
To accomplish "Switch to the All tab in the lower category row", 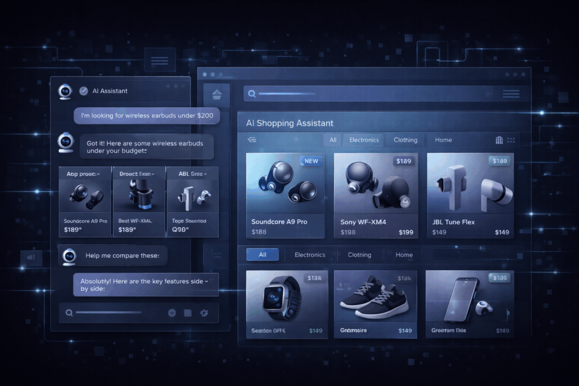I will [x=262, y=254].
